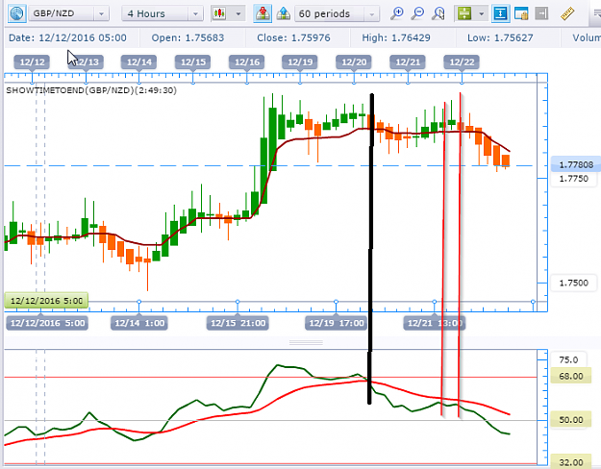The image size is (601, 469).
Task: Click the 12/14 1:00 time label
Action: (139, 323)
